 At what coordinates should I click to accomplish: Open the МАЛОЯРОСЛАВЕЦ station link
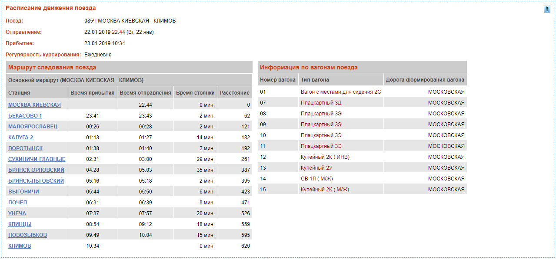(x=33, y=127)
